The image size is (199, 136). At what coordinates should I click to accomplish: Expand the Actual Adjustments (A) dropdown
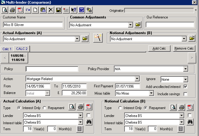[77, 39]
